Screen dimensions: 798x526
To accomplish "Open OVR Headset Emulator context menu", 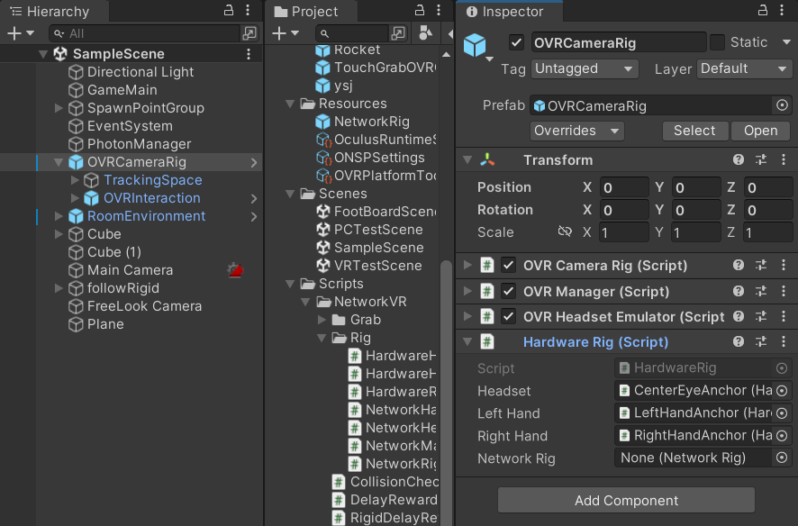I will click(x=784, y=316).
